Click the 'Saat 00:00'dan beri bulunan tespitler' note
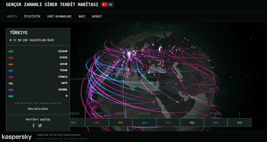Viewport: 267px width, 142px height. pos(38,103)
